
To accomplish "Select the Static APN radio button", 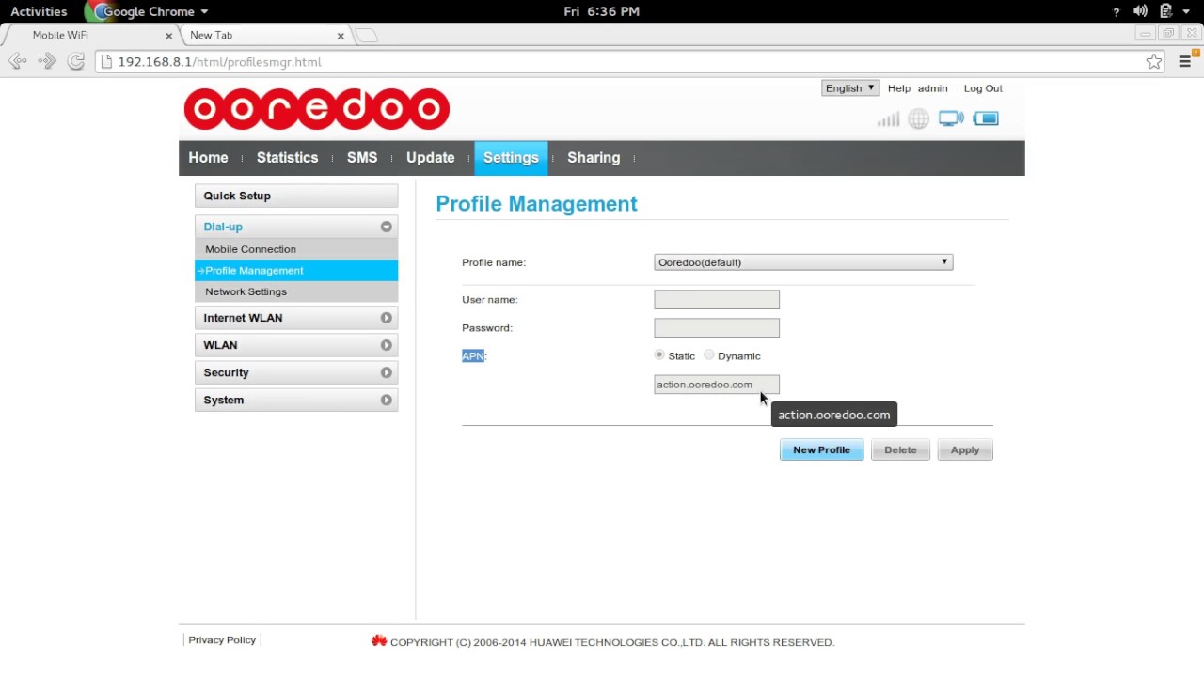I will 659,355.
